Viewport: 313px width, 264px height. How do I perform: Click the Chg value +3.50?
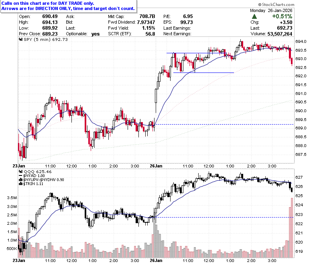[286, 22]
